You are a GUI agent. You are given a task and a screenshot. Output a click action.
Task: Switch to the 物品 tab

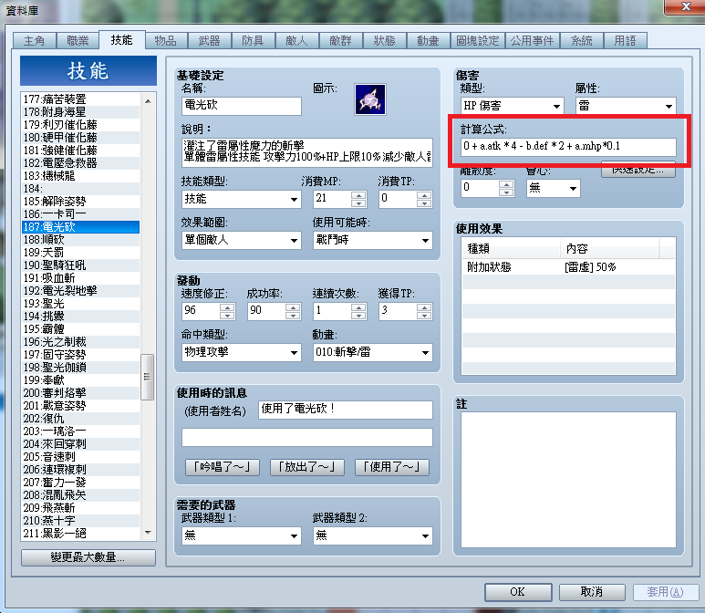point(165,41)
